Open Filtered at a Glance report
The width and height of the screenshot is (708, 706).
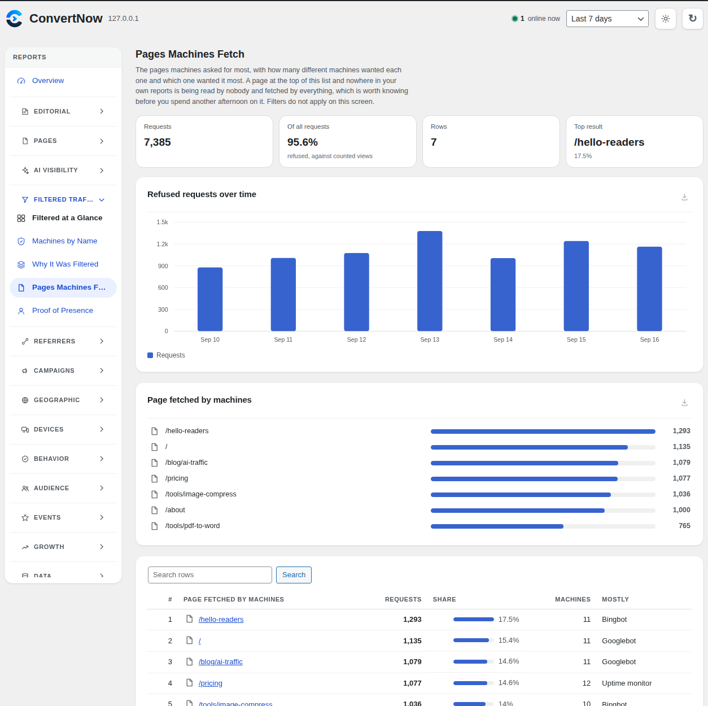(63, 218)
